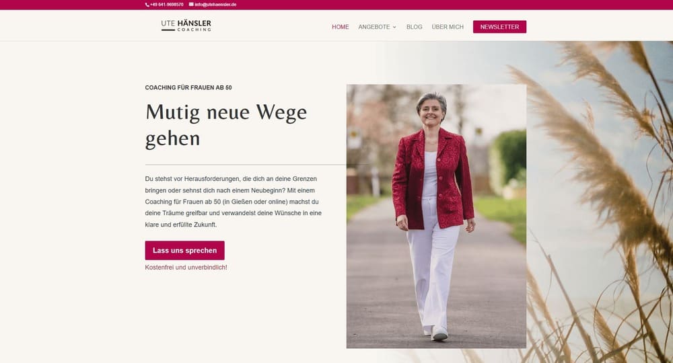The image size is (673, 363).
Task: Click the phone handset icon in top bar
Action: pyautogui.click(x=147, y=5)
